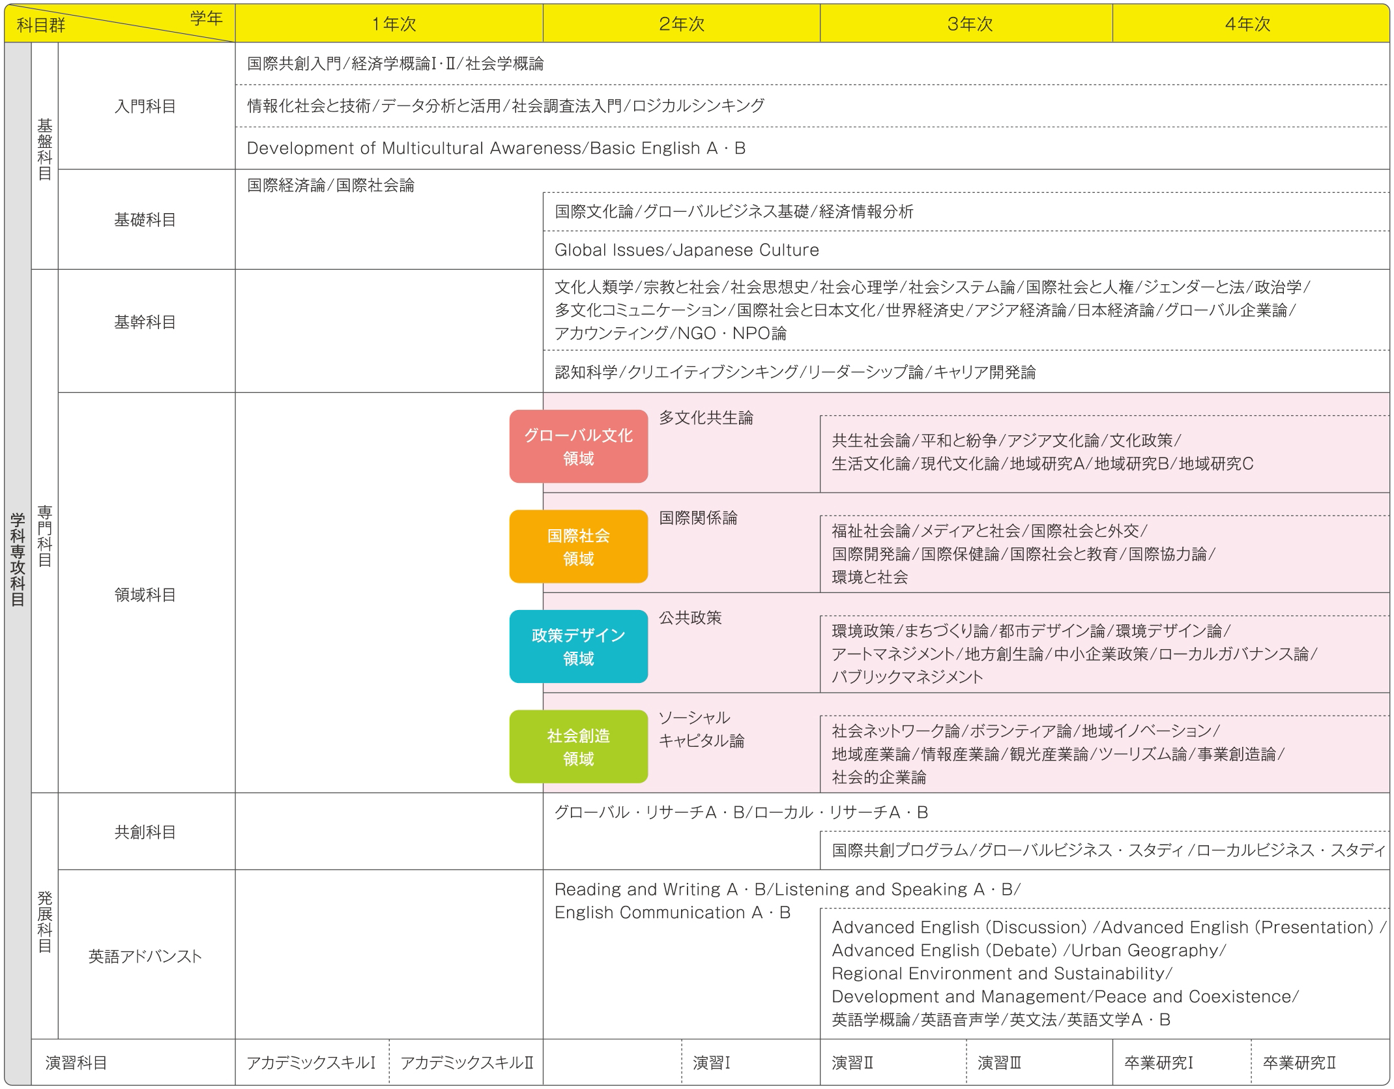Click Advanced English (Discussion) line
The height and width of the screenshot is (1089, 1394).
point(1109,927)
